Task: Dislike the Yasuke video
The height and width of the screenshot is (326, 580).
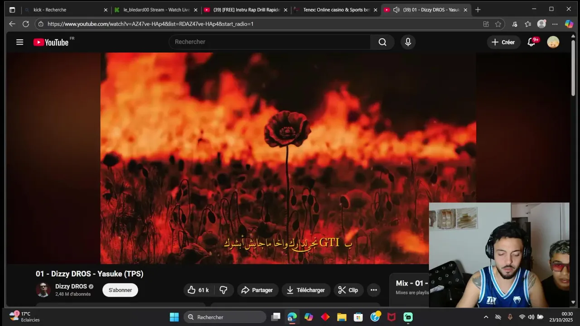Action: pyautogui.click(x=223, y=290)
